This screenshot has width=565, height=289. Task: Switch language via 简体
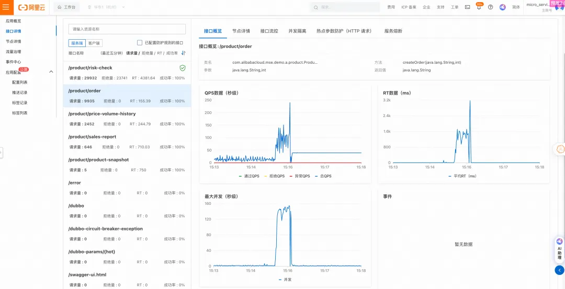[516, 7]
